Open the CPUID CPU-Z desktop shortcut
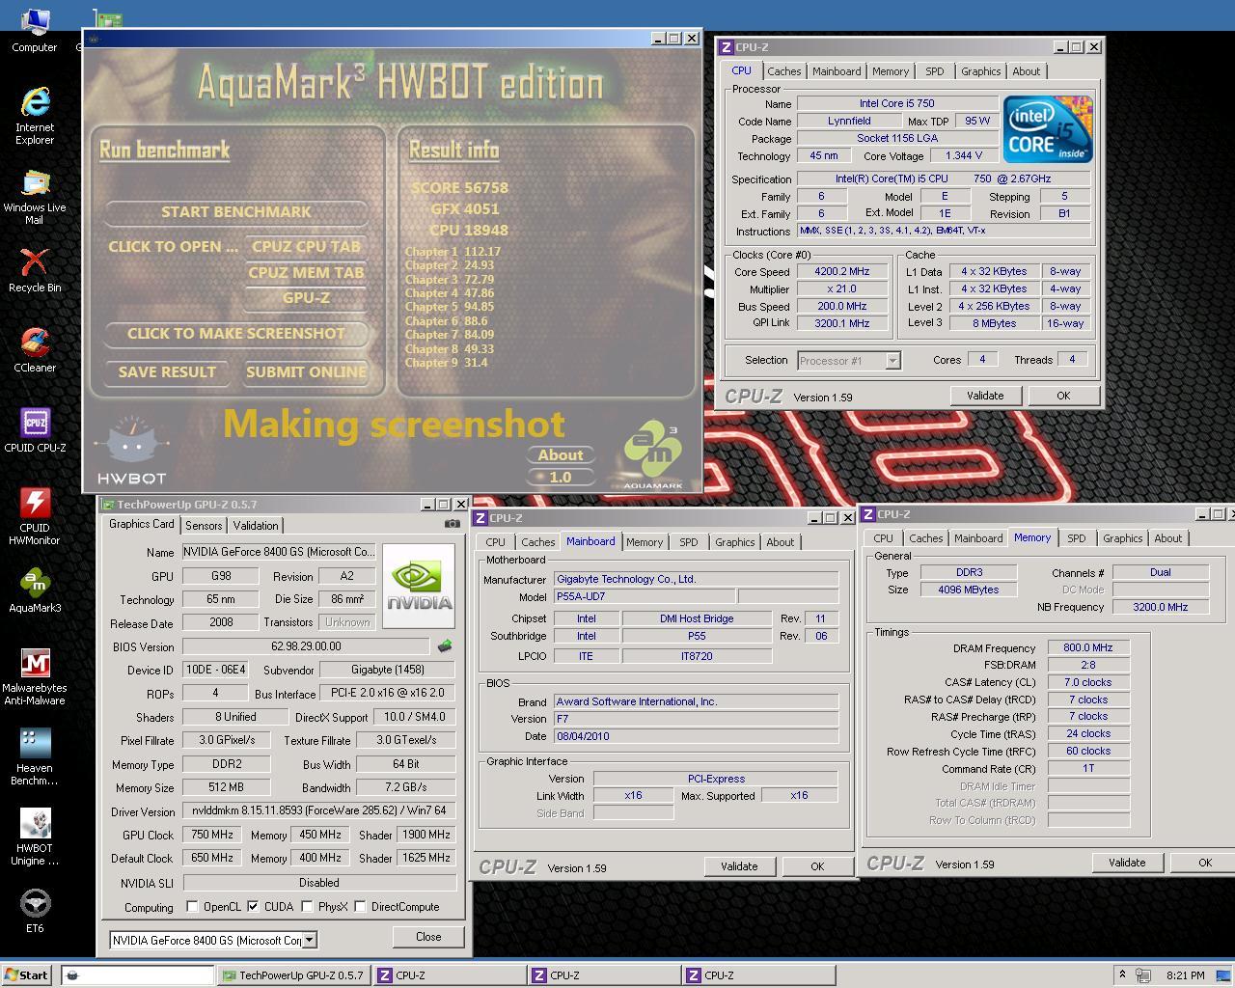The image size is (1235, 988). [35, 429]
